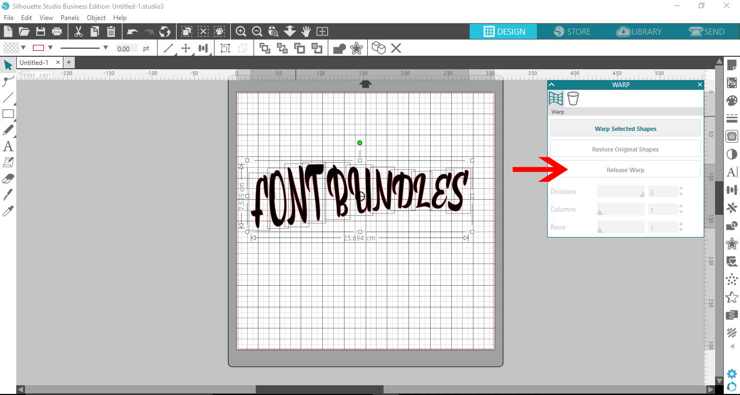Click the horizontal scrollbar below the canvas
This screenshot has height=395, width=740.
(320, 389)
